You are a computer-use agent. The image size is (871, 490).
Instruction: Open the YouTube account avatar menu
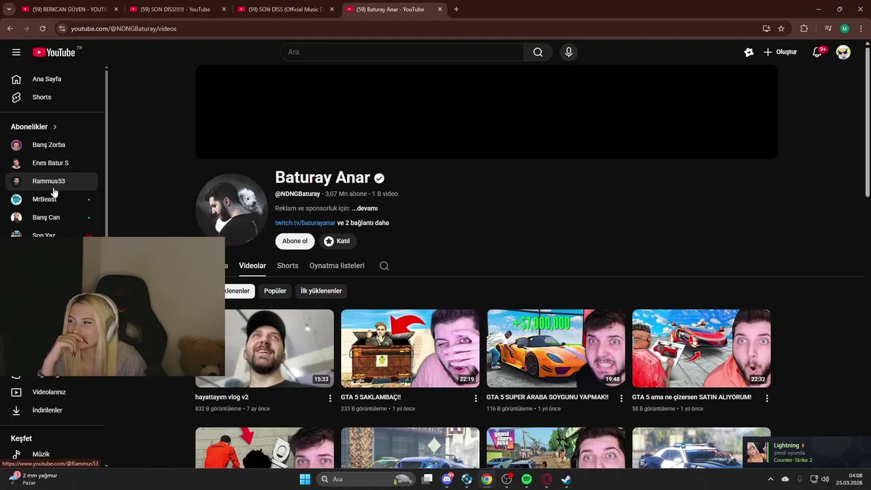(843, 52)
